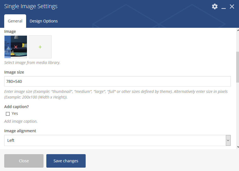Remove the selected image via red X
The height and width of the screenshot is (171, 239).
tap(16, 47)
